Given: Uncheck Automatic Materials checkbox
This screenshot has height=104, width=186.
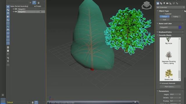Looking at the screenshot, I should [160, 83].
